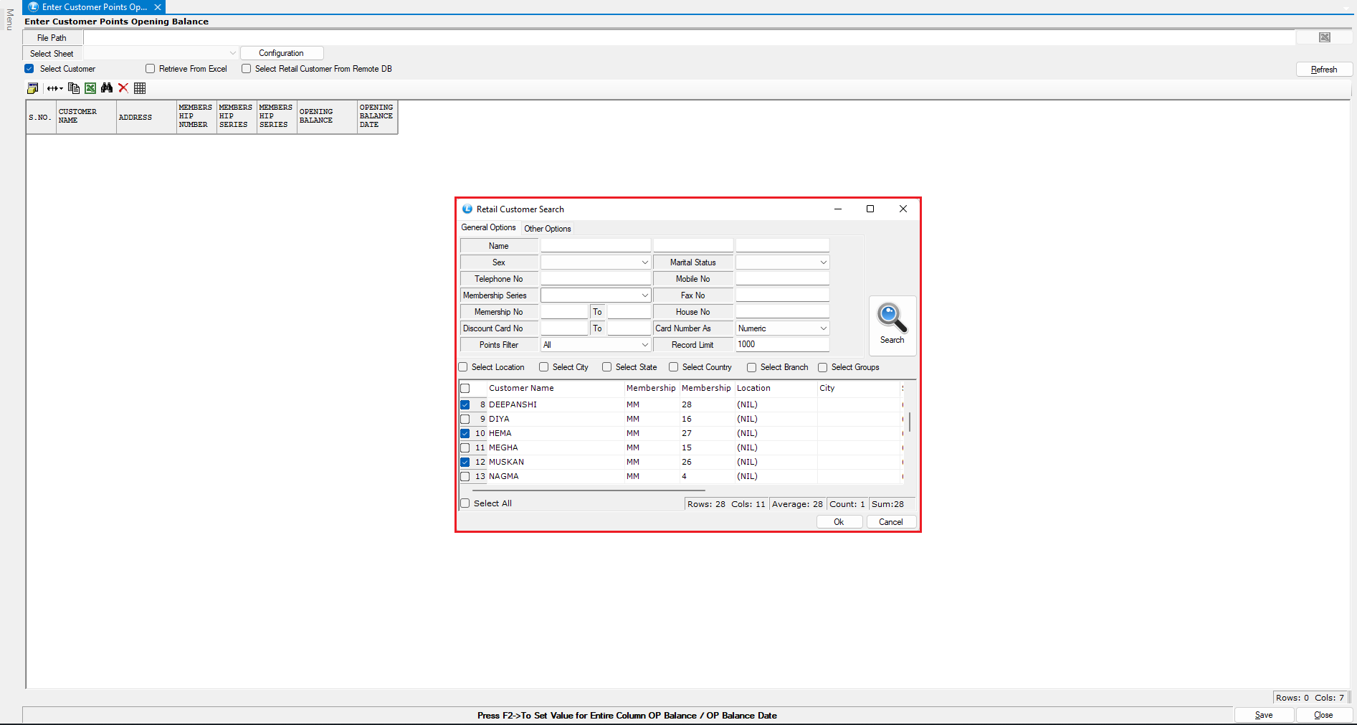Image resolution: width=1357 pixels, height=725 pixels.
Task: Expand the Sex dropdown
Action: tap(644, 262)
